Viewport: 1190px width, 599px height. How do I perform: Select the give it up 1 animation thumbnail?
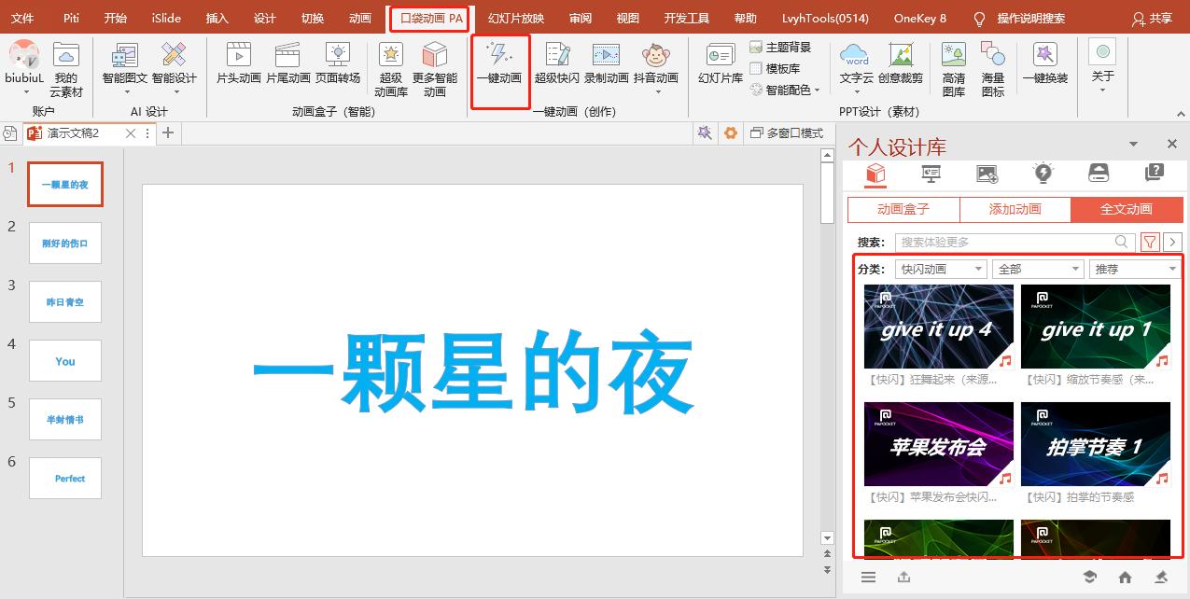(x=1096, y=327)
